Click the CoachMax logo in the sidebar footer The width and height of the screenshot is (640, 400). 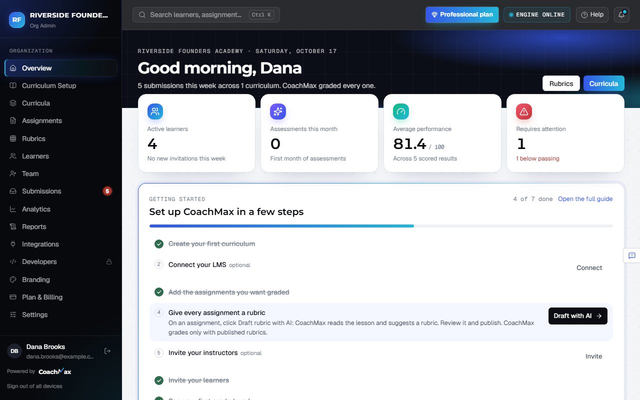(55, 371)
